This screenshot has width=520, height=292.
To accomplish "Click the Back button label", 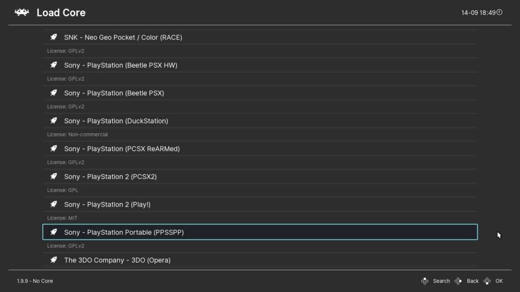I will (x=473, y=281).
